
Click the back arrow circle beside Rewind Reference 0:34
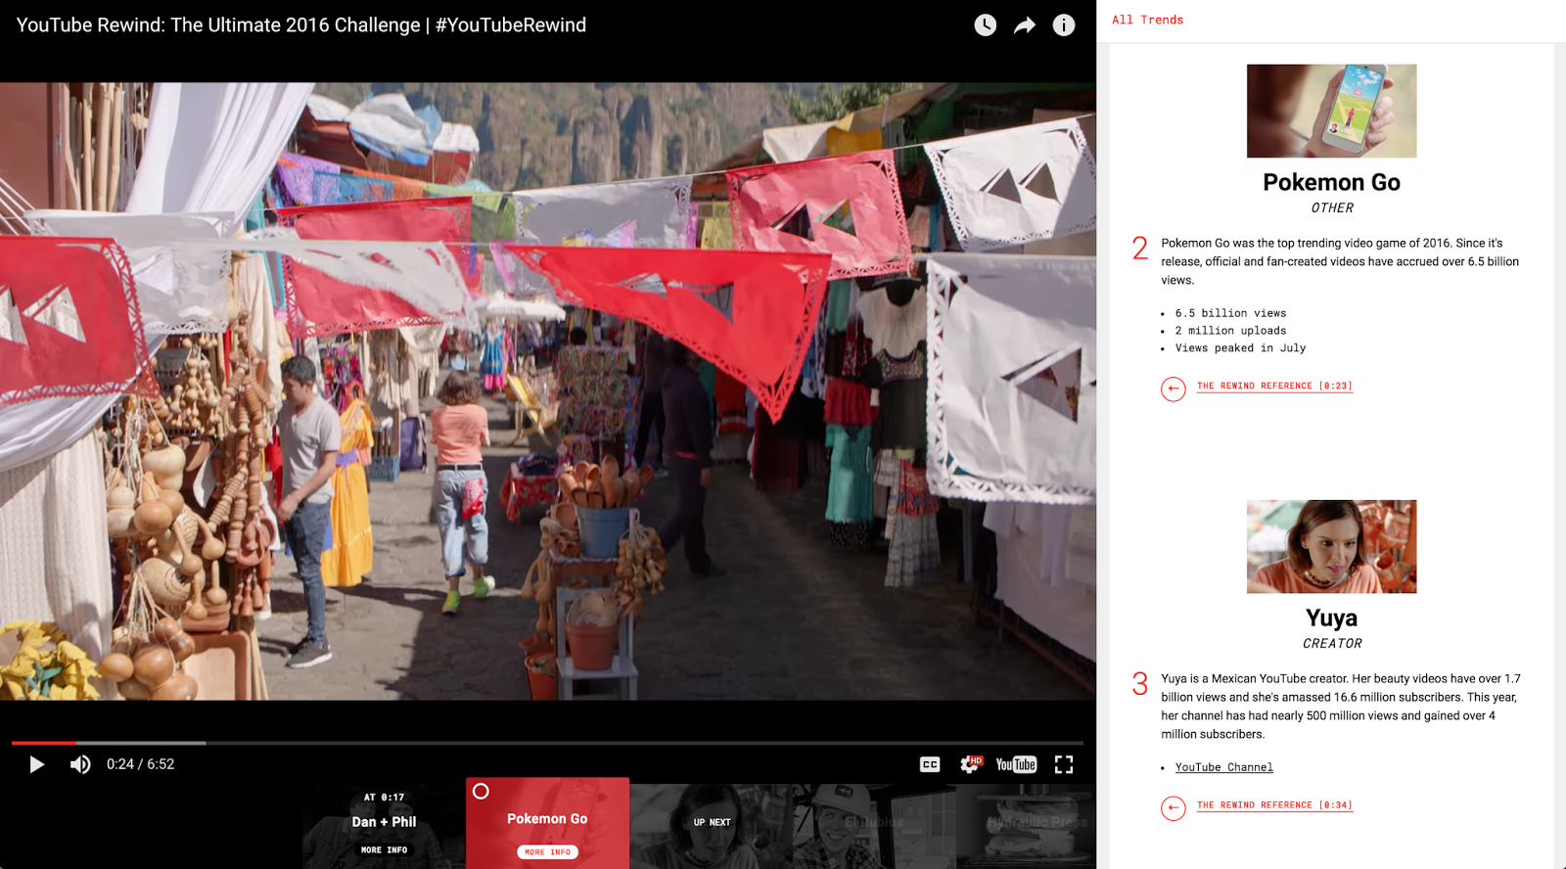tap(1174, 808)
